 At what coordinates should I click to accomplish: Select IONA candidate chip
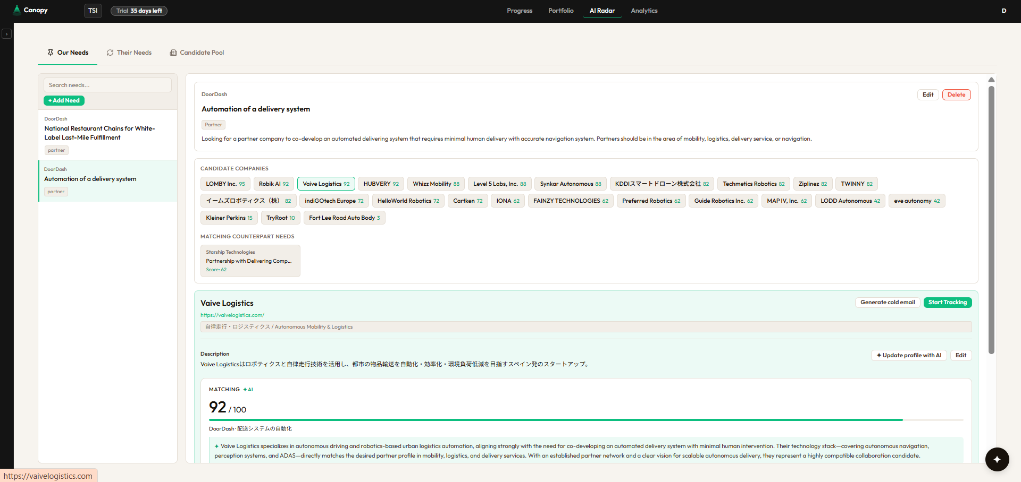point(508,201)
